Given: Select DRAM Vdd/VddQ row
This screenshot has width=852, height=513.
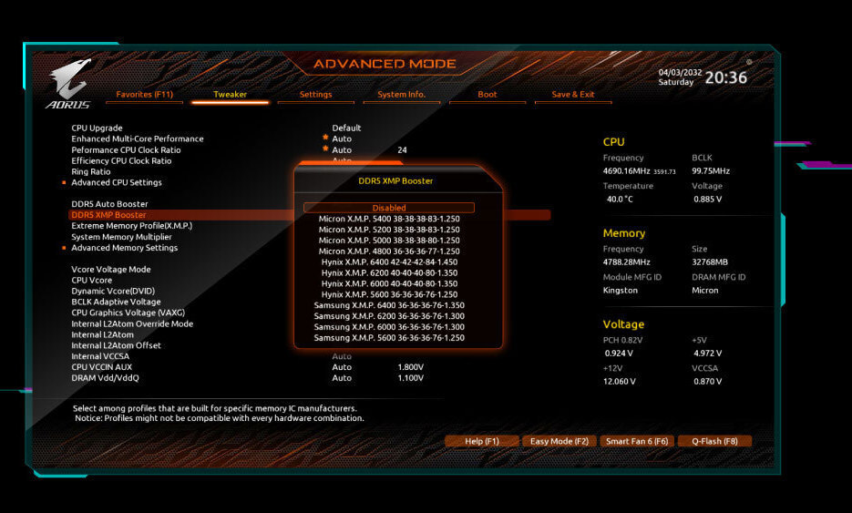Looking at the screenshot, I should coord(105,378).
